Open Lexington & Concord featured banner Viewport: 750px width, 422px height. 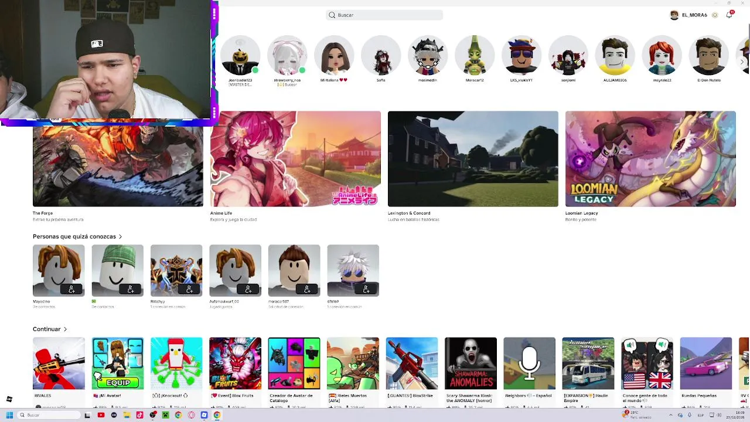[x=473, y=159]
